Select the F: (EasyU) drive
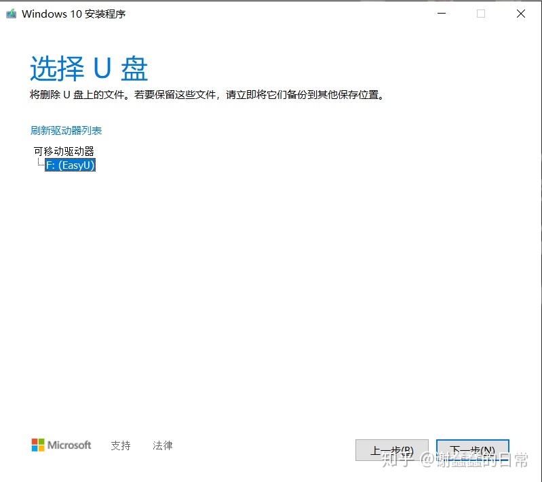 click(70, 165)
